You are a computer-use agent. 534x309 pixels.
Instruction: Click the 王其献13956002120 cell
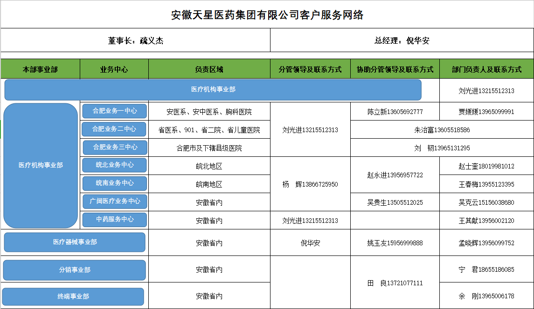pyautogui.click(x=486, y=221)
